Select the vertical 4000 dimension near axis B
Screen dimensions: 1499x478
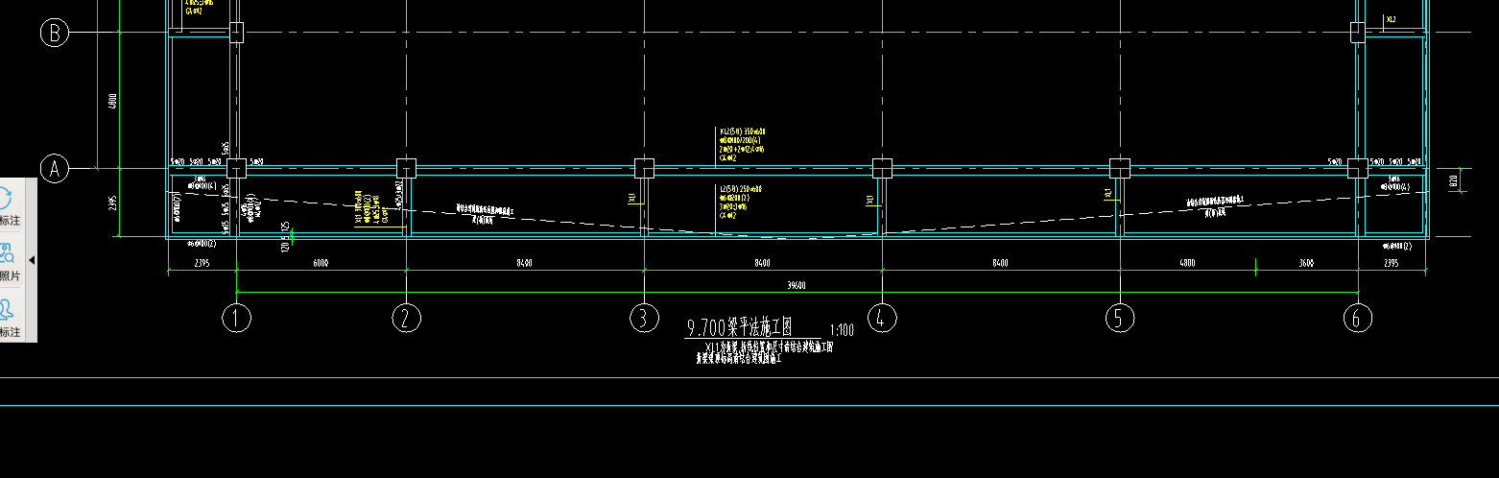pyautogui.click(x=112, y=100)
